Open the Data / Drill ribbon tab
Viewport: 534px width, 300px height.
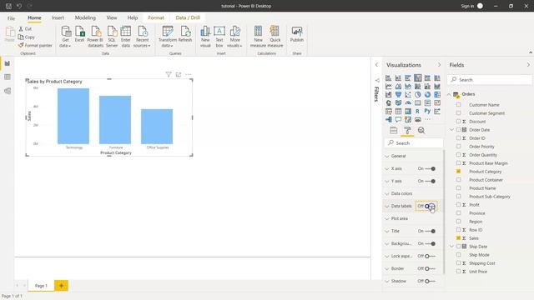(x=188, y=17)
